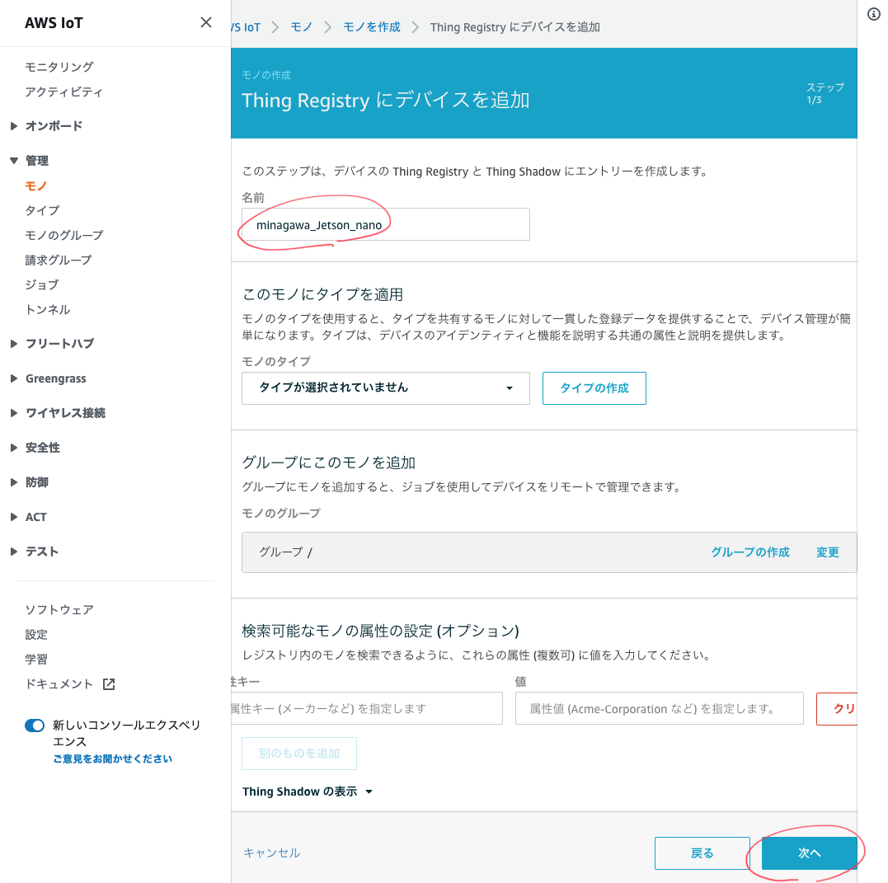Expand the オンボード section
Viewport: 888px width, 883px height.
point(13,126)
